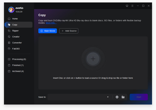Open the Home page
The width and height of the screenshot is (156, 110).
(x=15, y=19)
